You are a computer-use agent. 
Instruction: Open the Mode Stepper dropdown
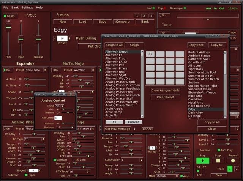[x=167, y=176]
